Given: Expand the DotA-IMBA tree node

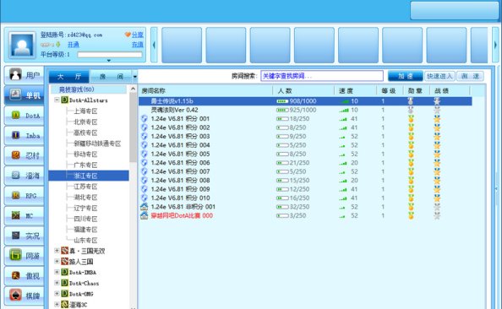Looking at the screenshot, I should 57,272.
